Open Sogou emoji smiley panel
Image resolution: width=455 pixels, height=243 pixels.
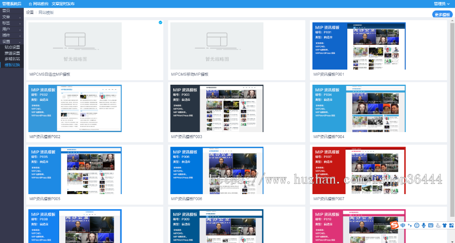[x=417, y=225]
